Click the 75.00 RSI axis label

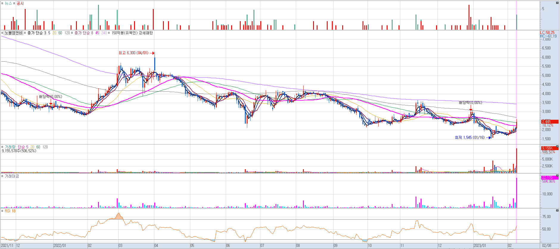(x=546, y=217)
